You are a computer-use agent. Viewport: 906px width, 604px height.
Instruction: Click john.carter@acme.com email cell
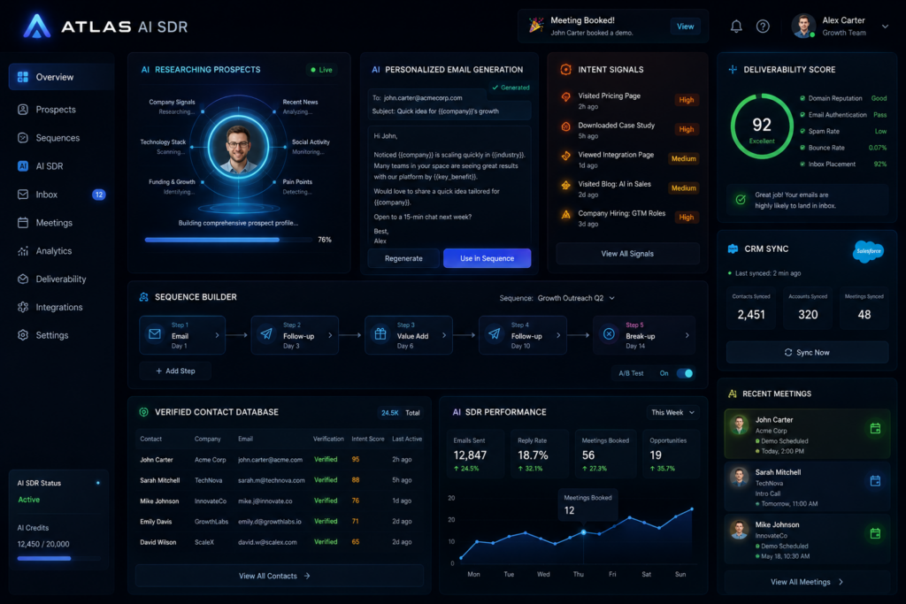click(270, 460)
